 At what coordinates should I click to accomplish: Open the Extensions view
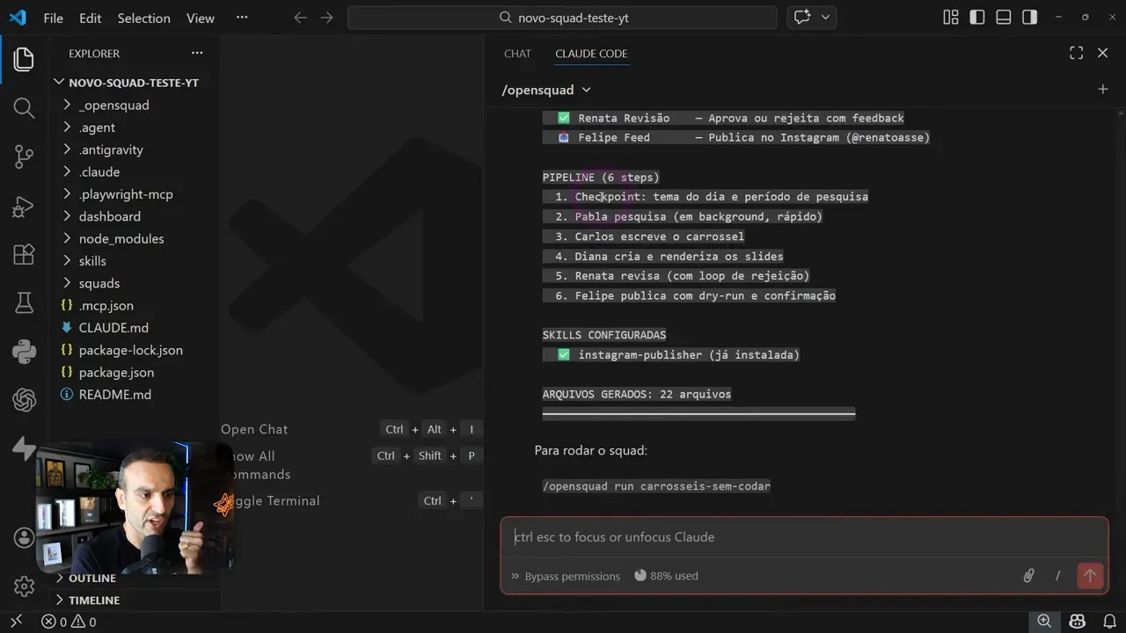[24, 254]
